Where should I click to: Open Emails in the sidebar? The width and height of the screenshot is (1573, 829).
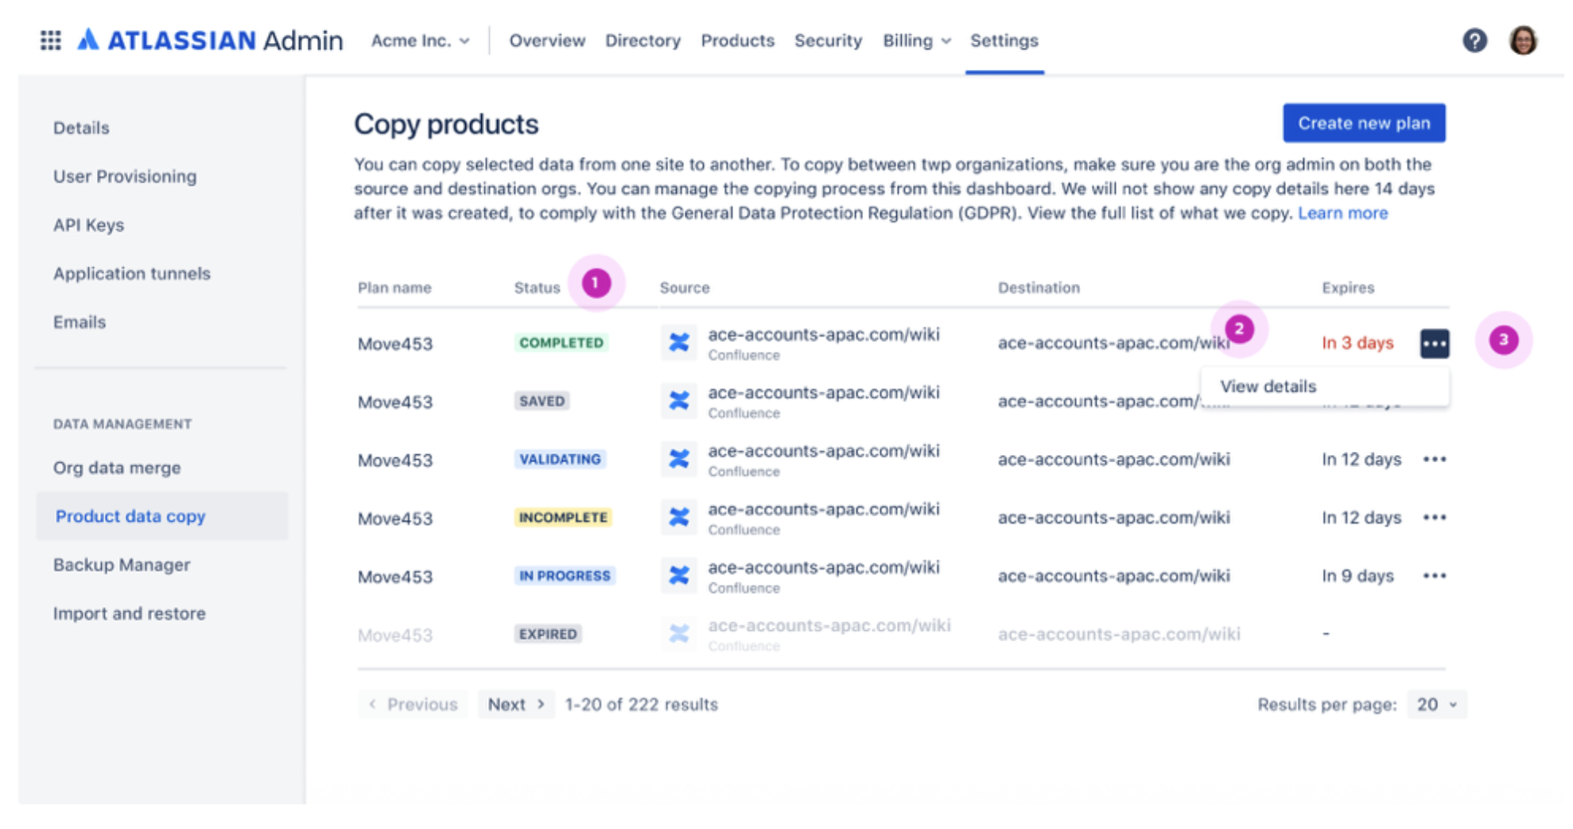tap(80, 322)
